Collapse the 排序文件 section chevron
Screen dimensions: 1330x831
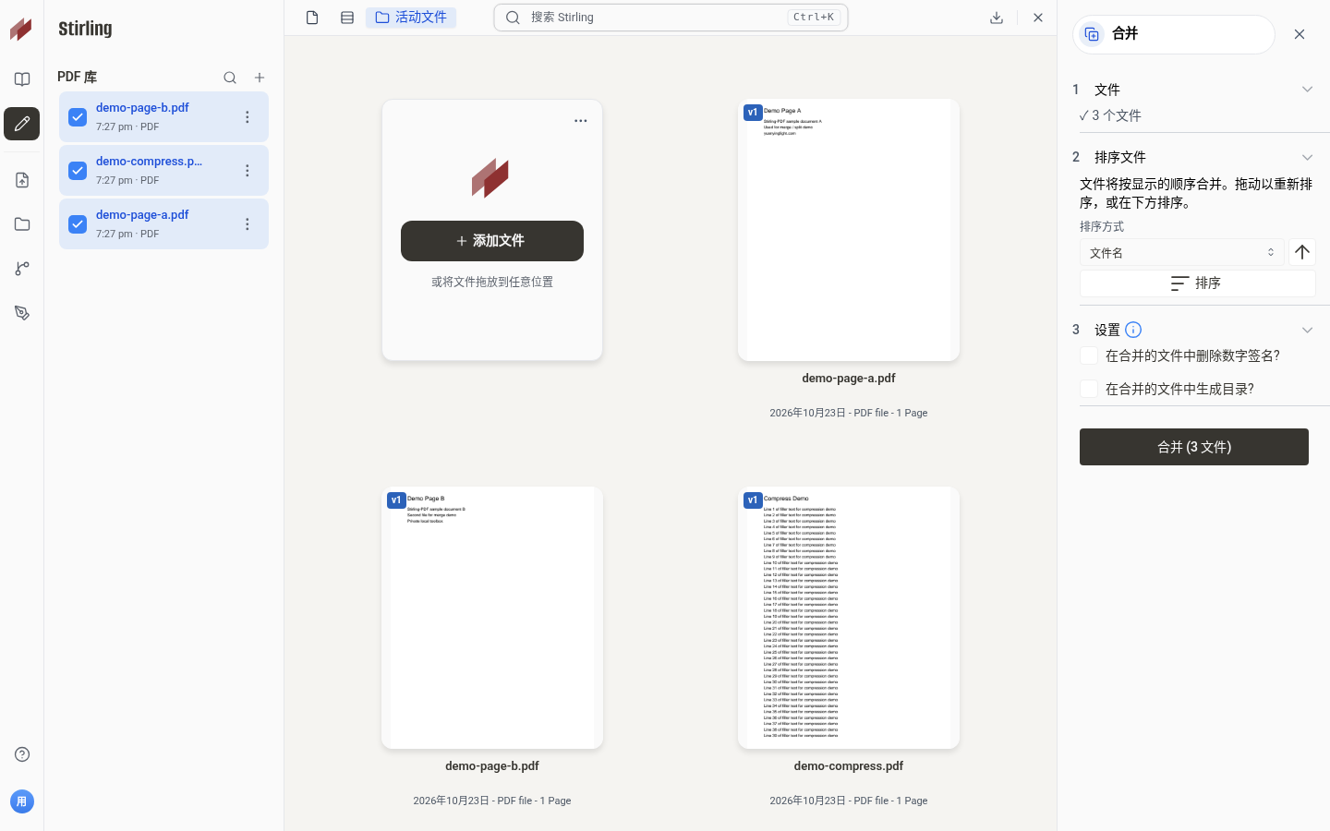point(1307,157)
